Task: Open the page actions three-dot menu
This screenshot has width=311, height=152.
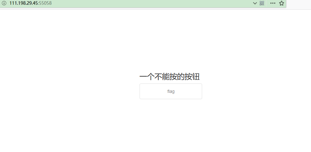Action: click(x=273, y=3)
